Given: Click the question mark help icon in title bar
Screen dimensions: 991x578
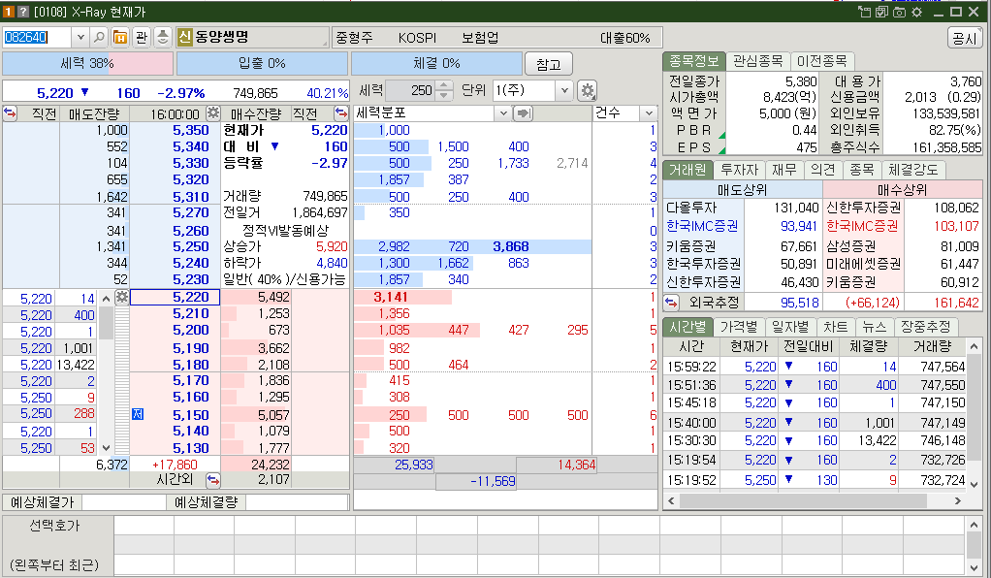Looking at the screenshot, I should [21, 11].
